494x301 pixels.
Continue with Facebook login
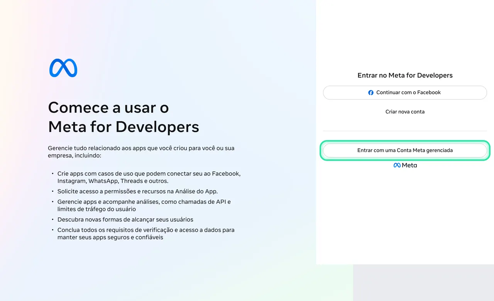coord(405,93)
